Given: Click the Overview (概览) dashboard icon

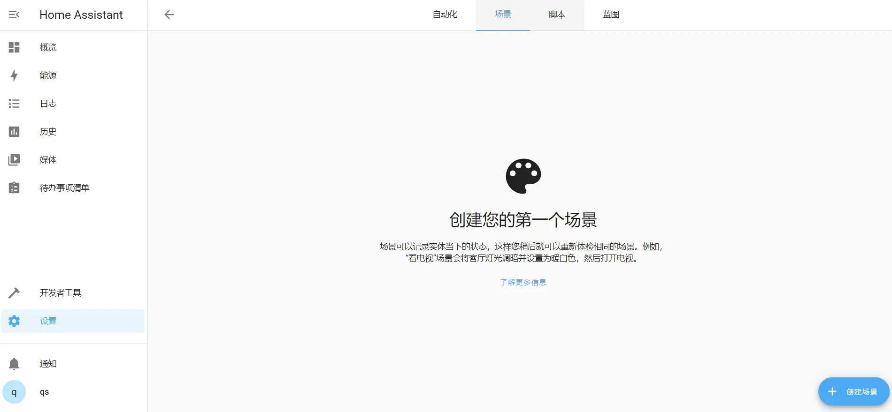Looking at the screenshot, I should 14,47.
